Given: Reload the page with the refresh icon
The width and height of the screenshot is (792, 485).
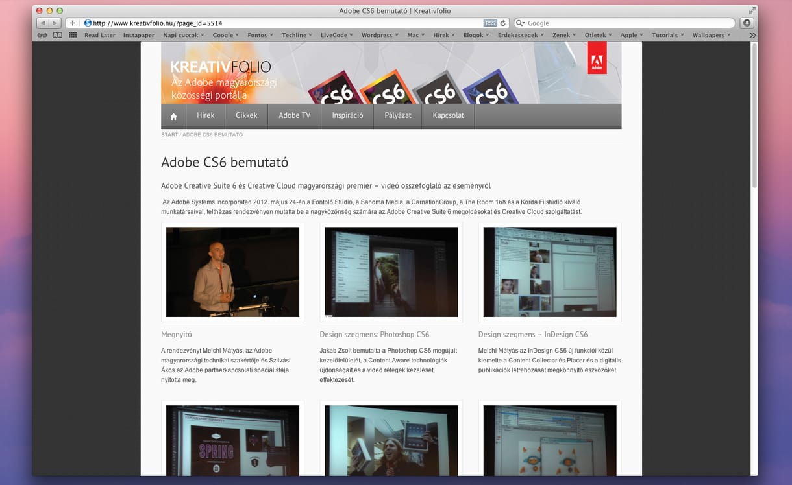Looking at the screenshot, I should click(503, 23).
